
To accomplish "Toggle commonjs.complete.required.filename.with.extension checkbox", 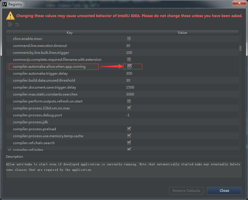I will tap(129, 59).
